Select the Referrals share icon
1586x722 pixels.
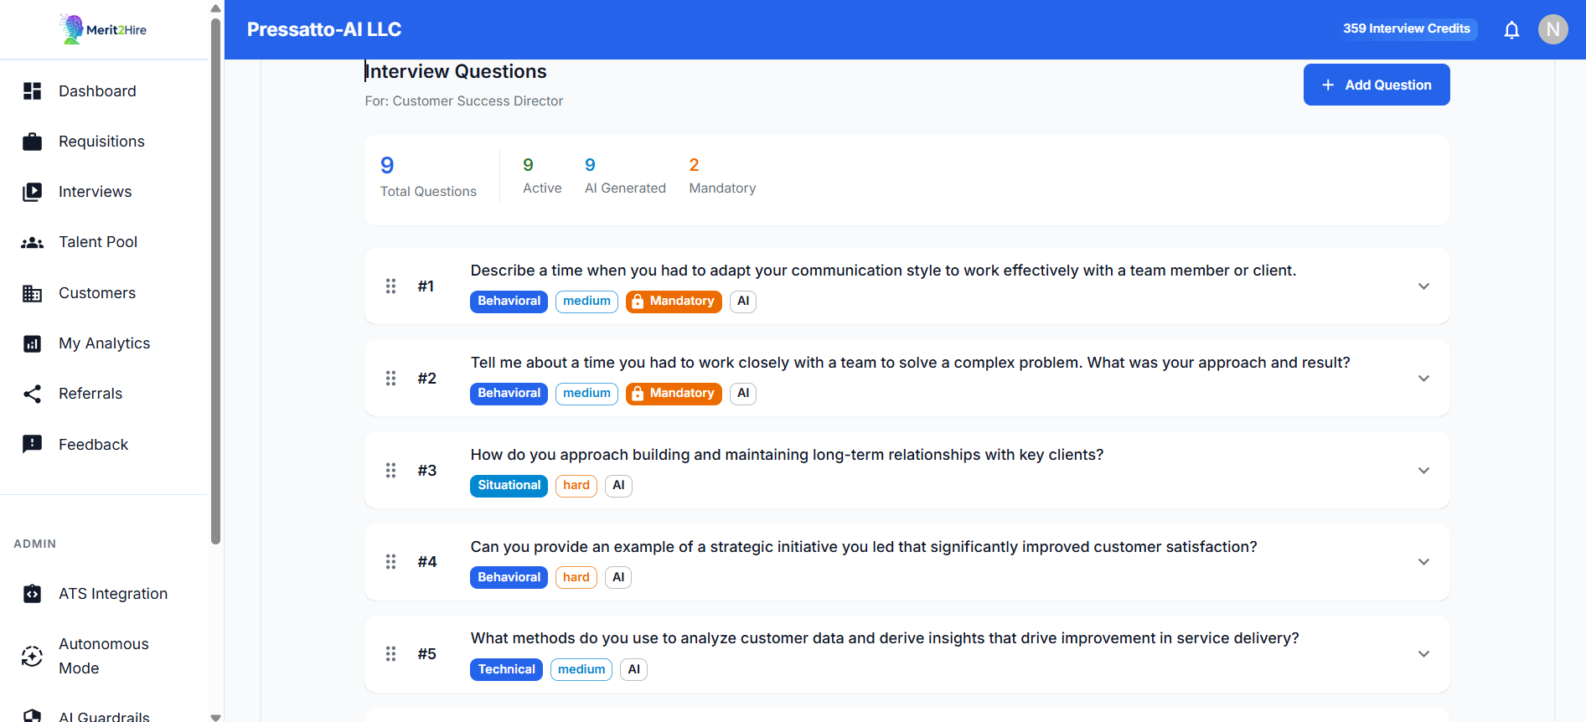(x=32, y=393)
